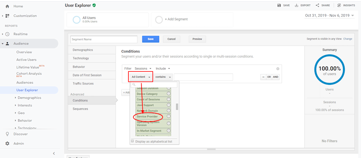Click the Share icon
This screenshot has width=361, height=158.
(317, 5)
